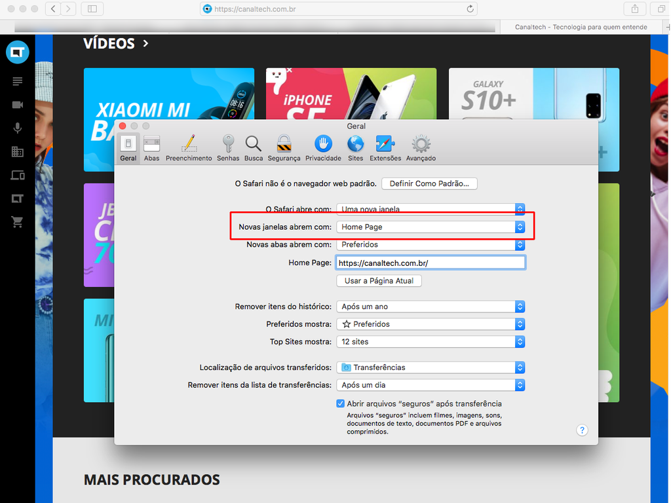
Task: Open the Privacidade hand icon tab
Action: (x=323, y=148)
